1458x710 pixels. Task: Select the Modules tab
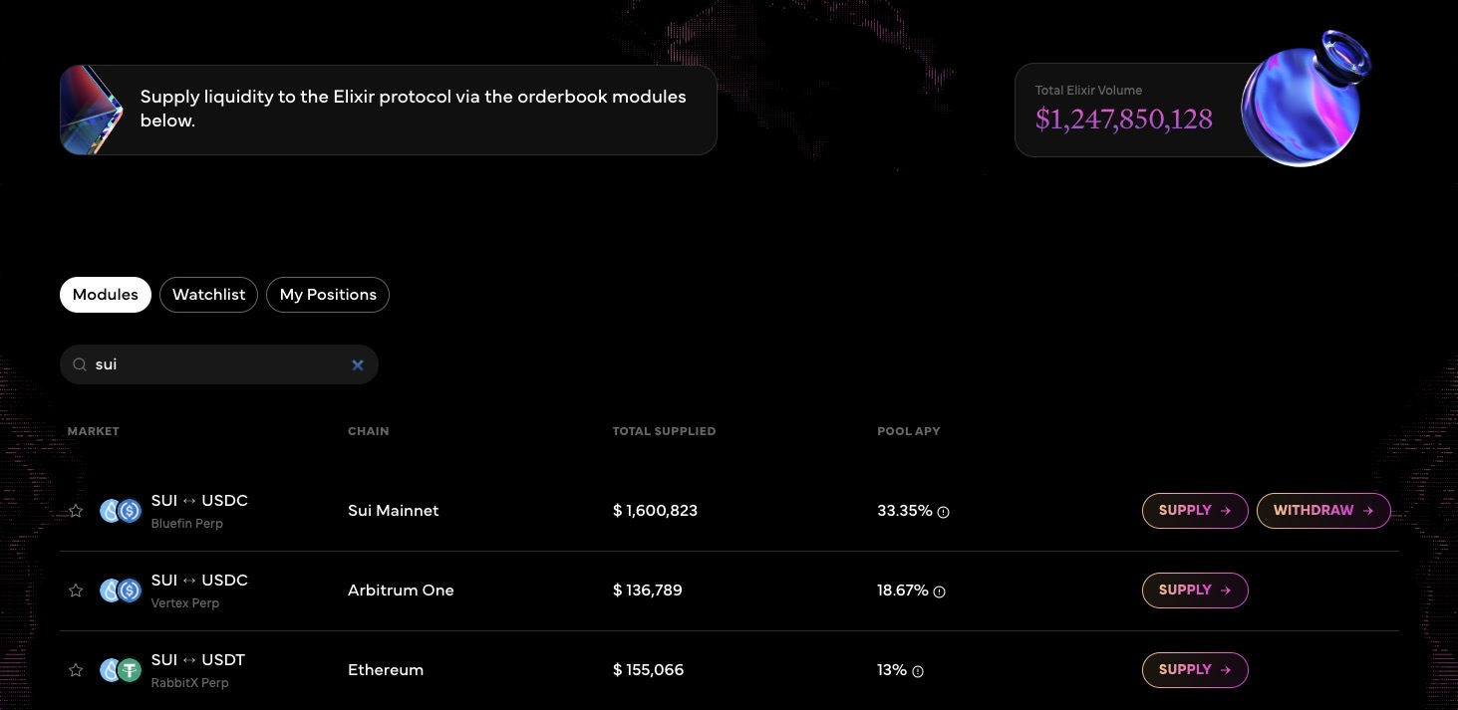coord(106,295)
